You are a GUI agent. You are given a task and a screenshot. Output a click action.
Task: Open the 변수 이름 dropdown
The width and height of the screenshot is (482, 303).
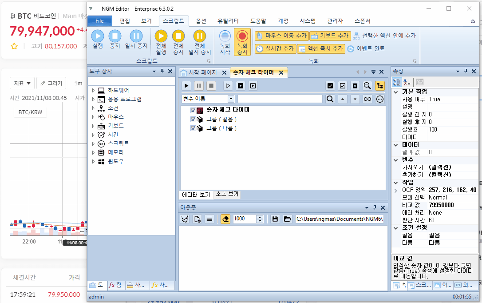point(231,99)
